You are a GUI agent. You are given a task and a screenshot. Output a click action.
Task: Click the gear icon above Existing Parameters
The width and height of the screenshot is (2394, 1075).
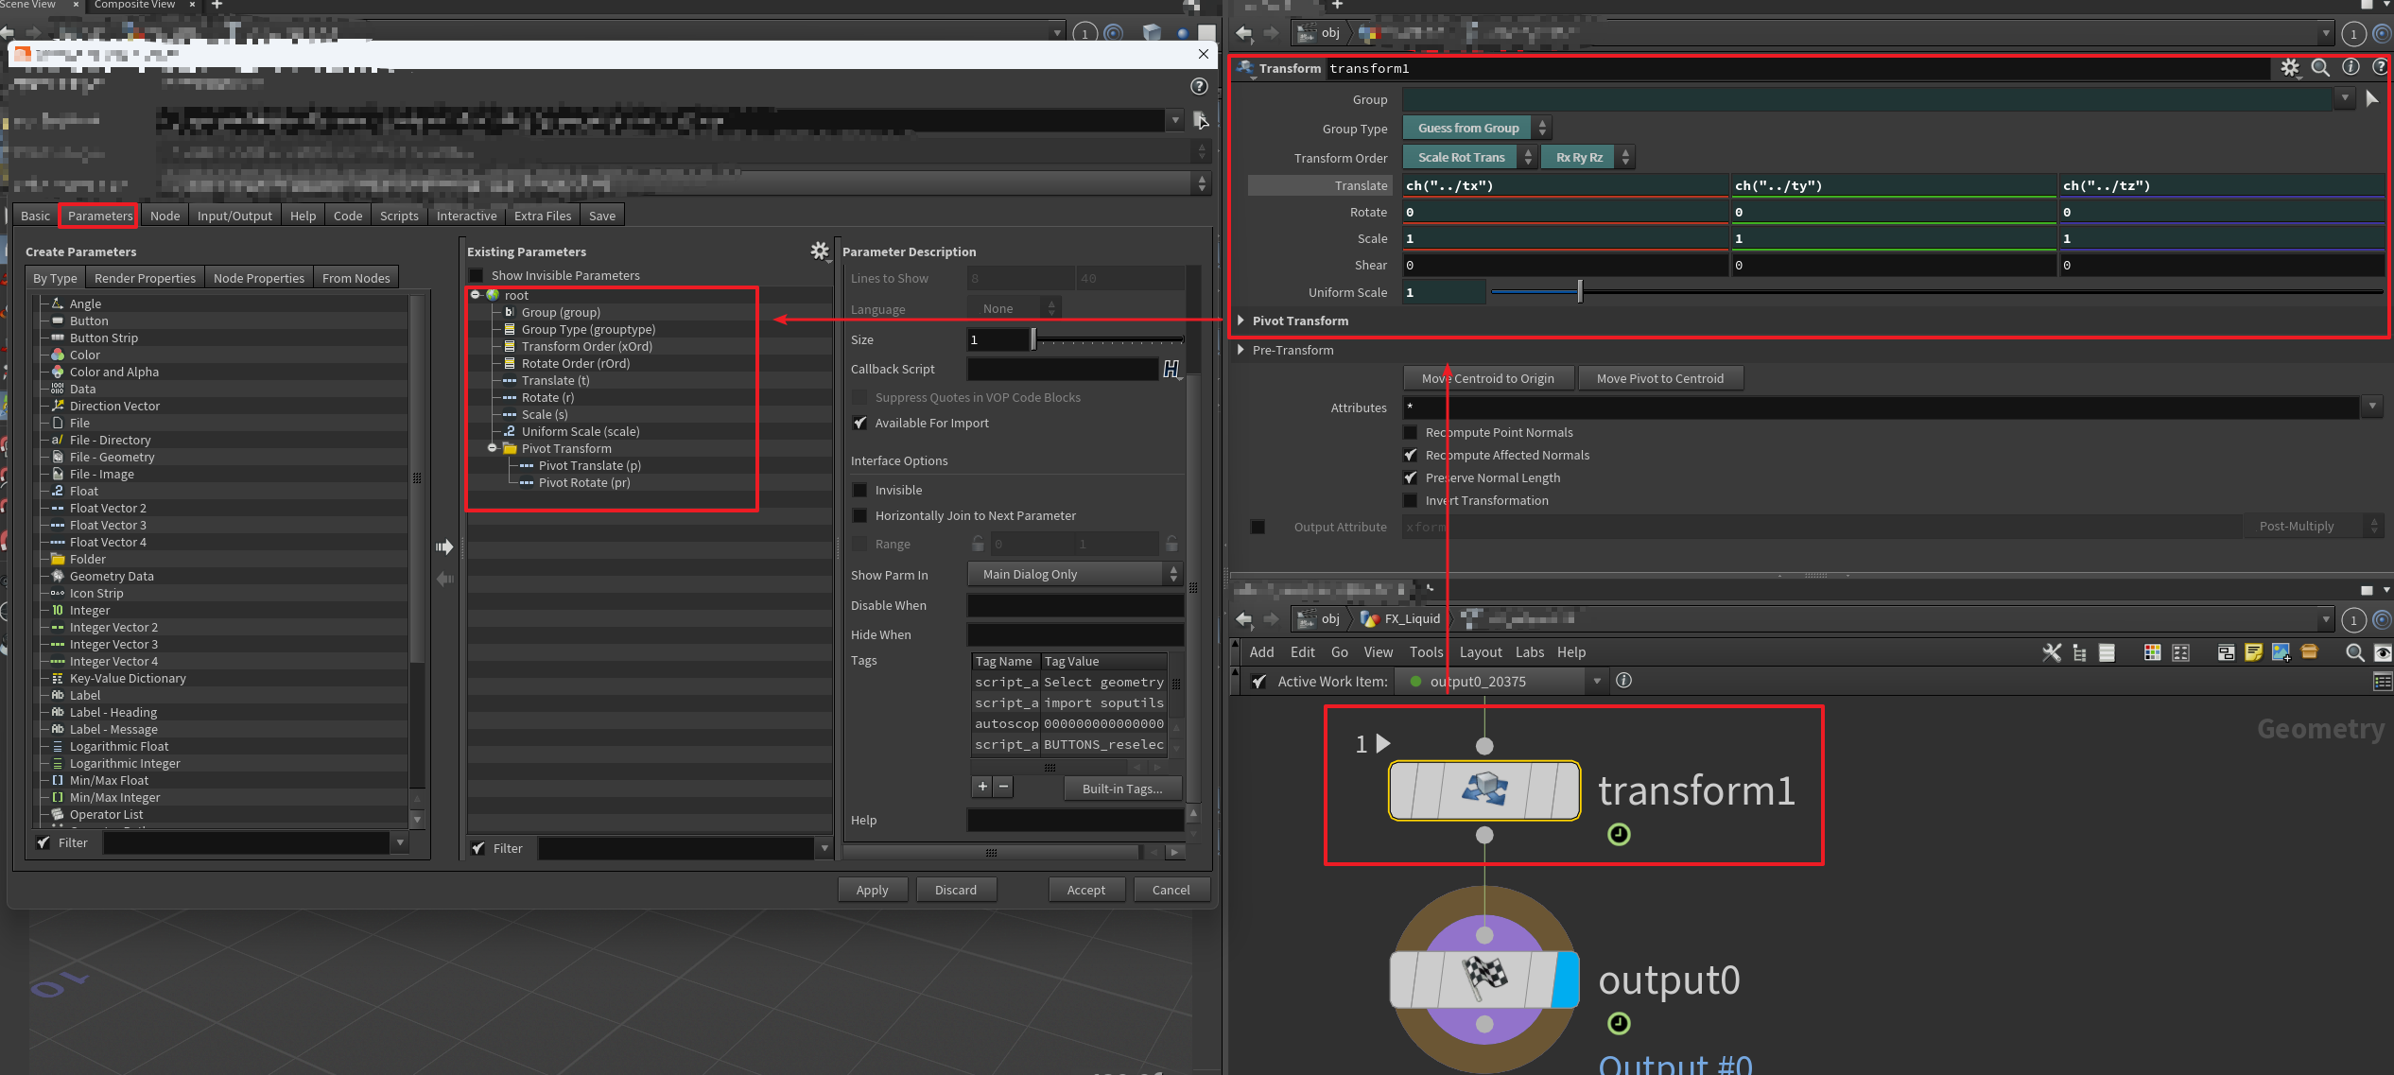coord(819,251)
